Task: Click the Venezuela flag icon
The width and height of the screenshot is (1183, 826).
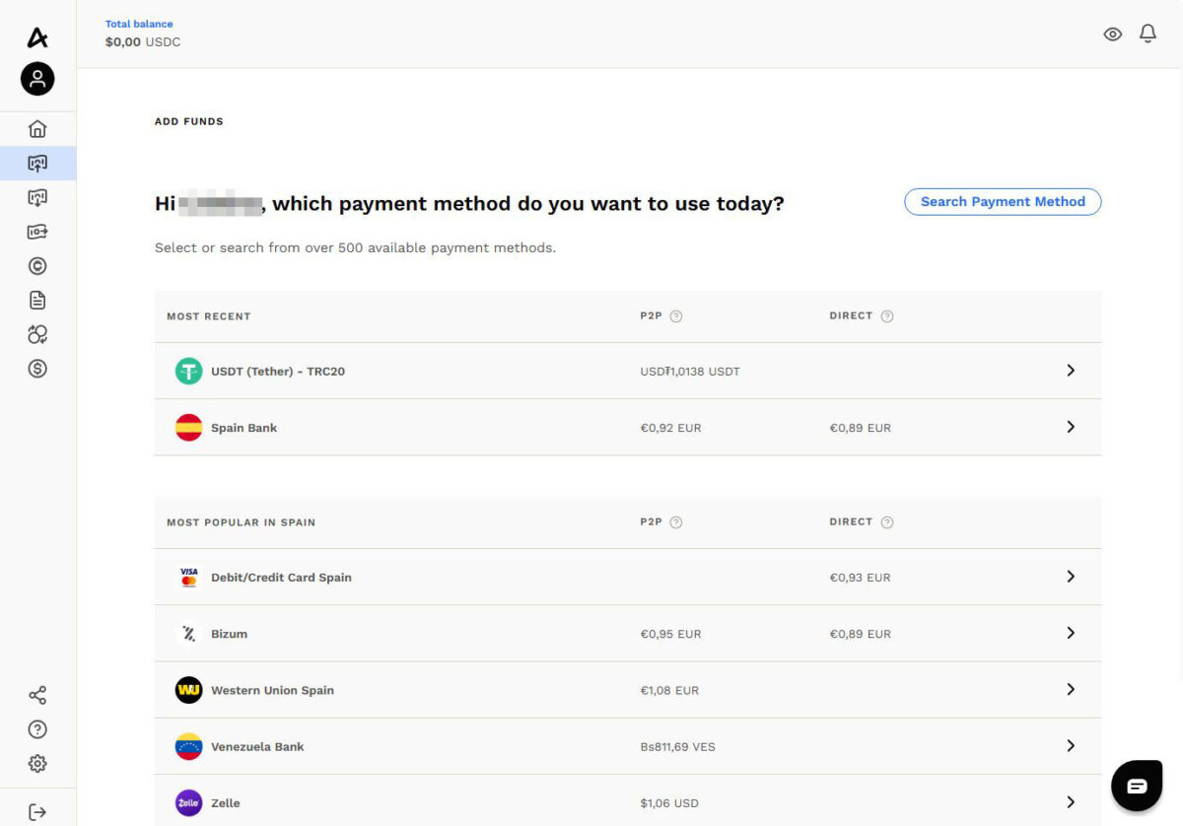Action: (x=188, y=746)
